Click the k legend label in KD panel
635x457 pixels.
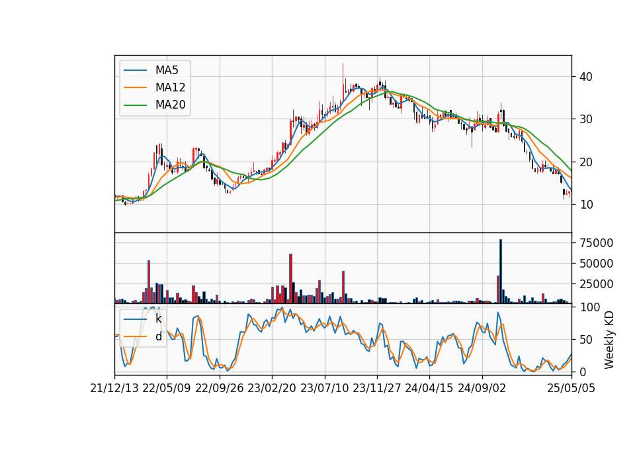click(158, 319)
